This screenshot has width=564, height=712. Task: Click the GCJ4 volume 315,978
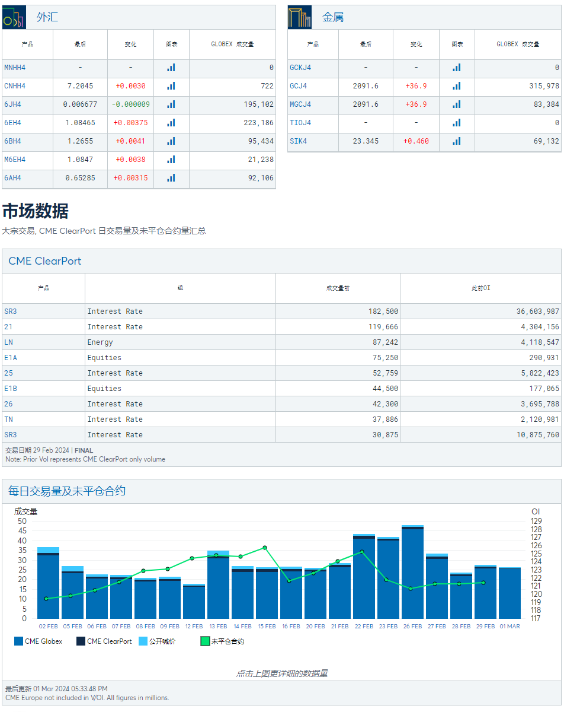[x=544, y=86]
